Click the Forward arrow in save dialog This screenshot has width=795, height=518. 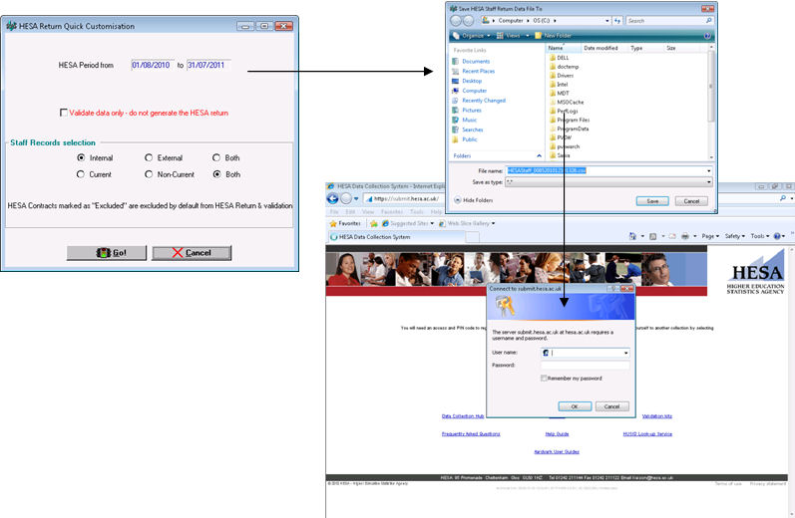click(468, 20)
